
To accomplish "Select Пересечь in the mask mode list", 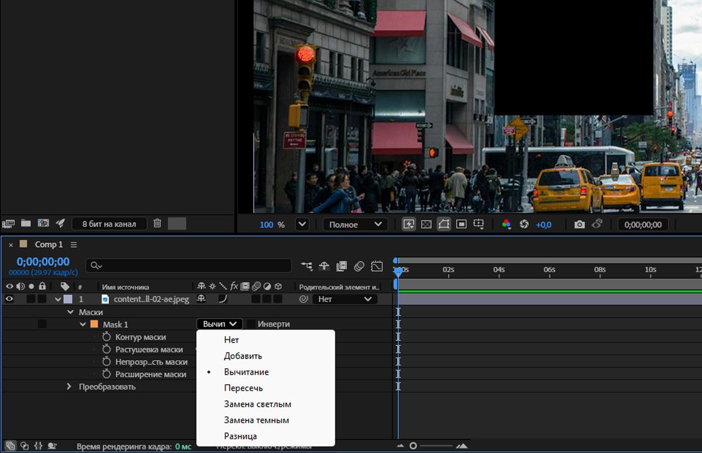I will click(243, 388).
